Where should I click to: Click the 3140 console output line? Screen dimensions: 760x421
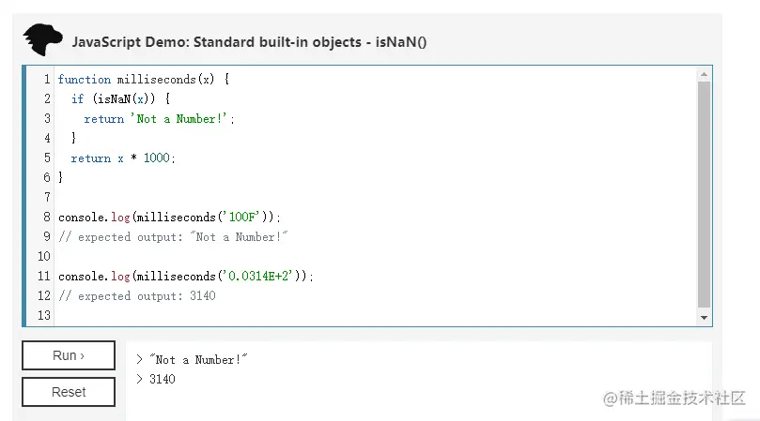[162, 380]
